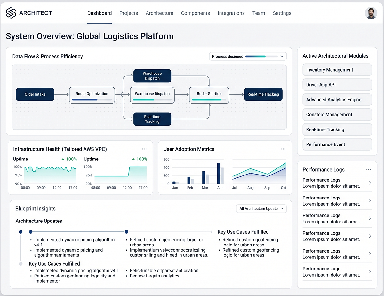The image size is (384, 296).
Task: Select the Order Intake flow node
Action: 35,94
